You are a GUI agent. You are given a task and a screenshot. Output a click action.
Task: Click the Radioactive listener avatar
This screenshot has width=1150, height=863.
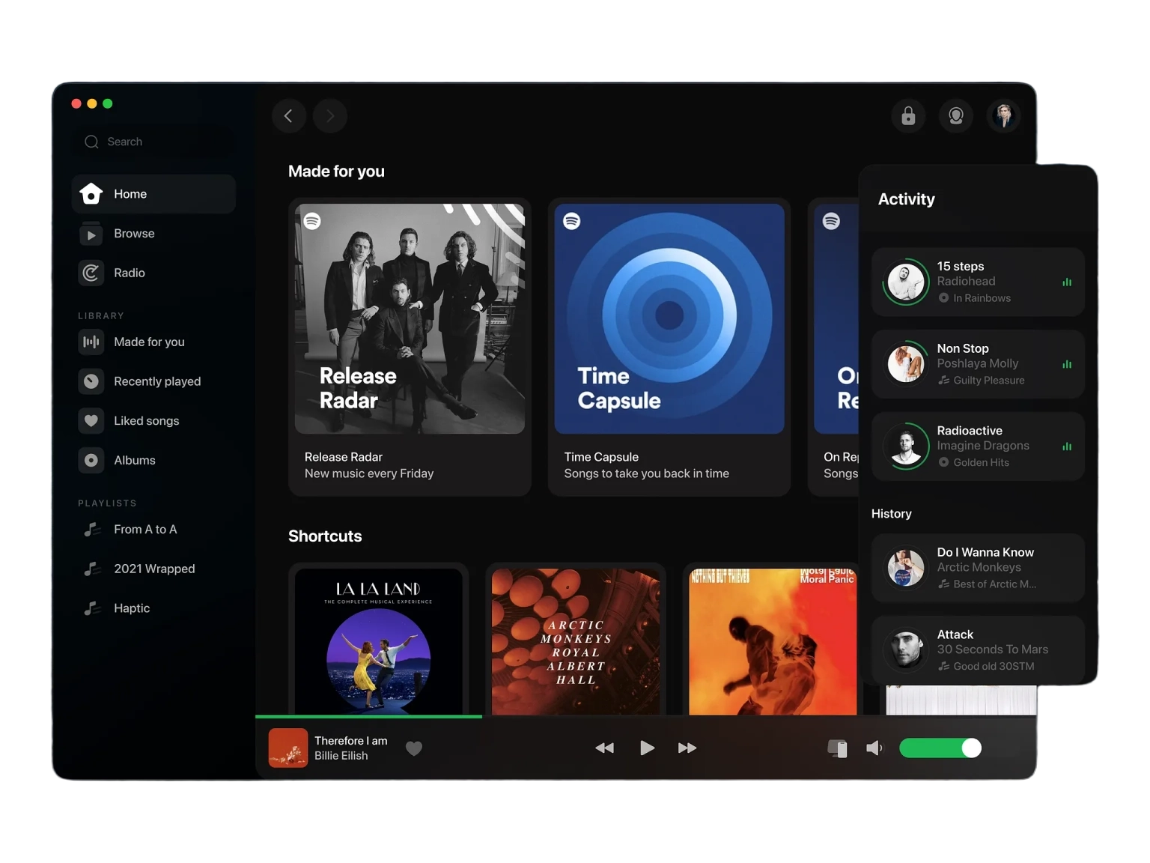(906, 446)
